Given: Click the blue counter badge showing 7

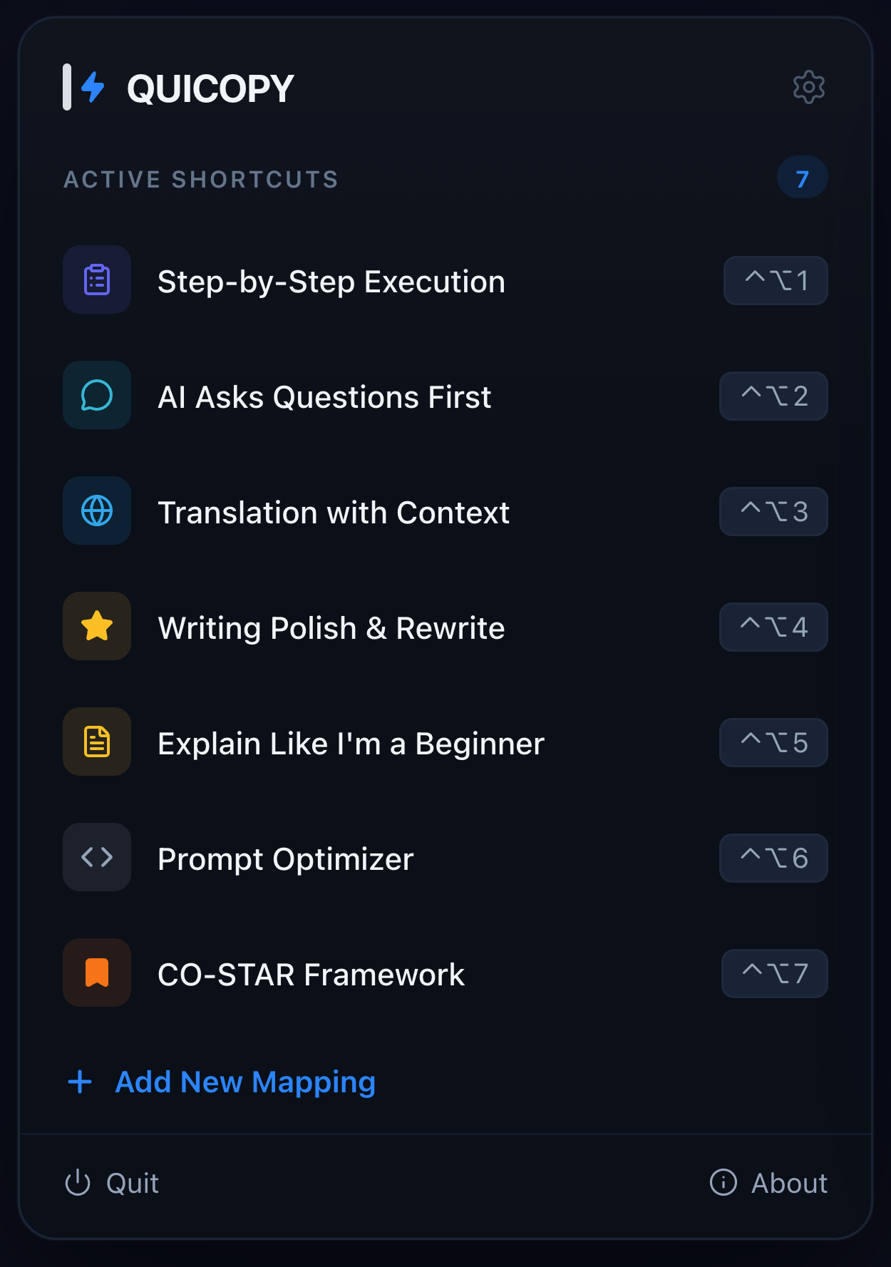Looking at the screenshot, I should (x=801, y=178).
